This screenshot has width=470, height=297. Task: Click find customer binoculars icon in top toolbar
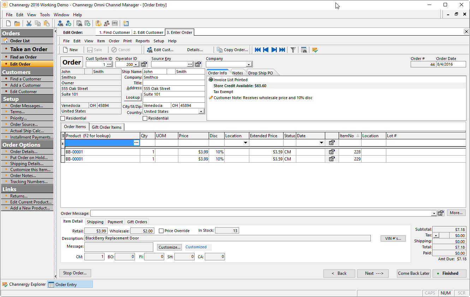60,24
